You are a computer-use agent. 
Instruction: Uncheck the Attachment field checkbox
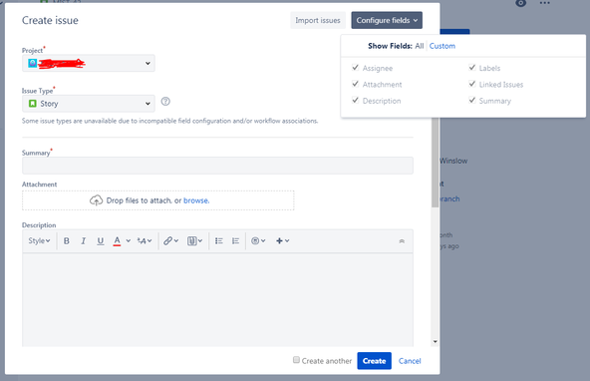coord(355,84)
